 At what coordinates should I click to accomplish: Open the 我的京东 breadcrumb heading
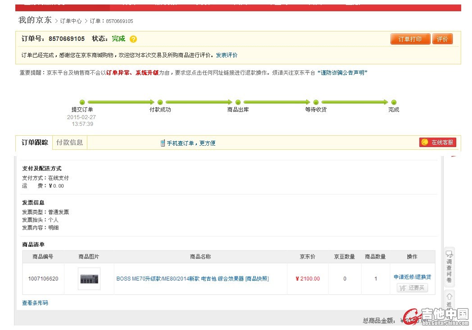(35, 20)
